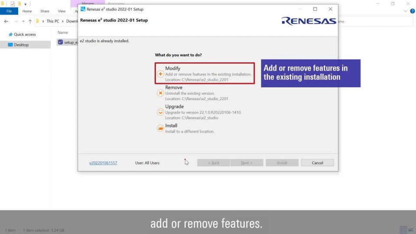This screenshot has width=416, height=234.
Task: Open recent locations dropdown arrow
Action: 23,21
